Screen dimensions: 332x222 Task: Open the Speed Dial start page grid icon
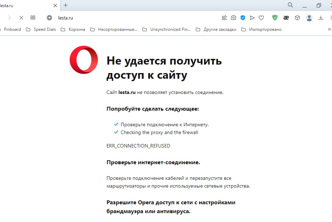click(33, 18)
